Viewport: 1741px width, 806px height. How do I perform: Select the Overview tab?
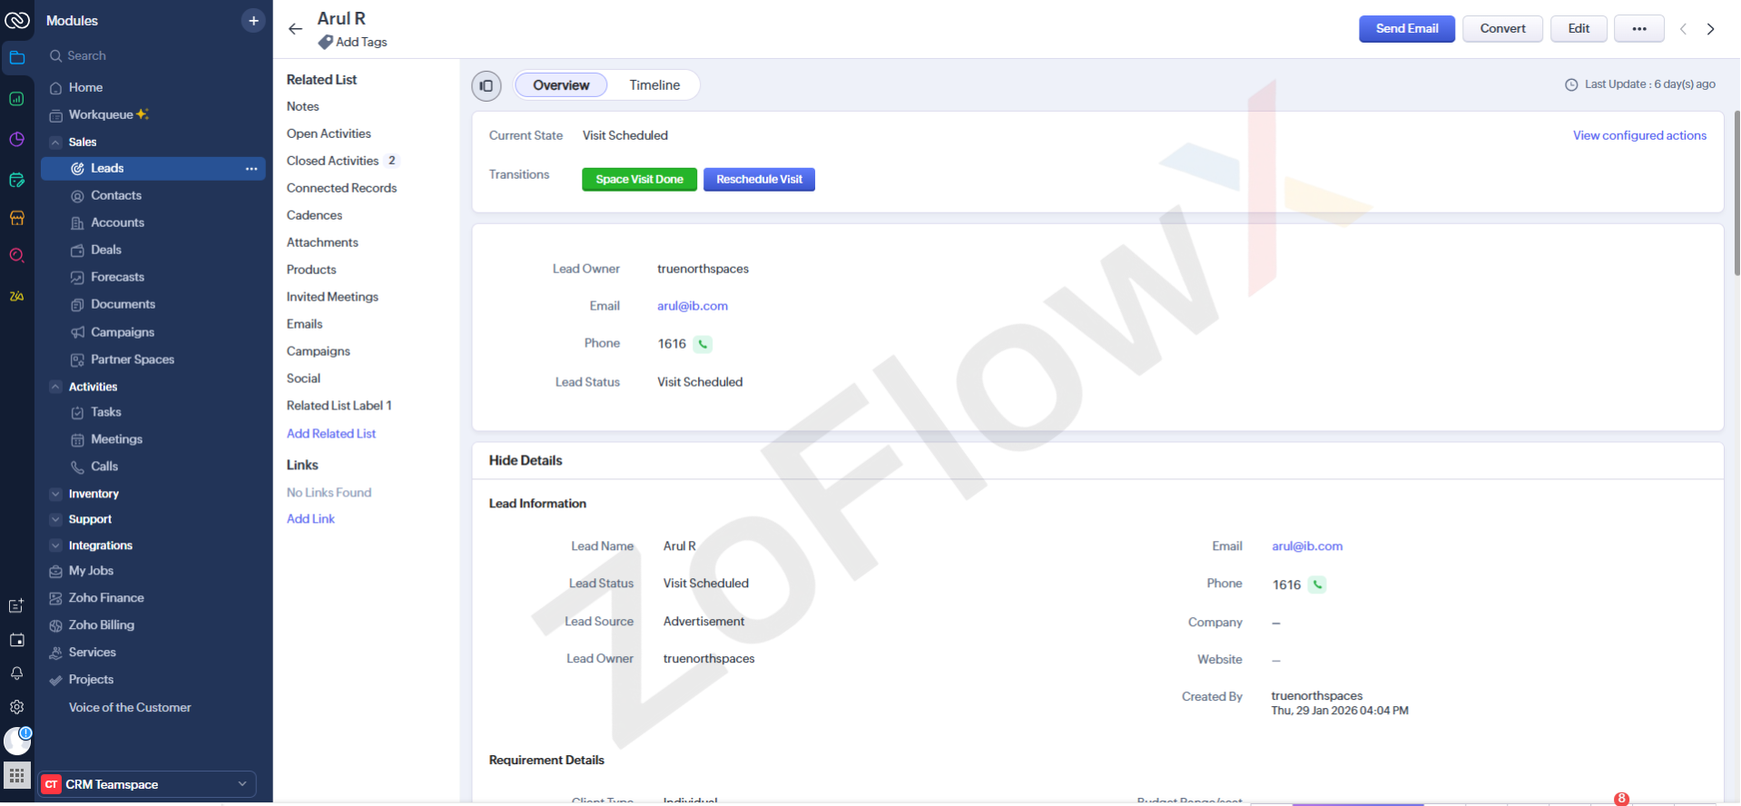561,85
